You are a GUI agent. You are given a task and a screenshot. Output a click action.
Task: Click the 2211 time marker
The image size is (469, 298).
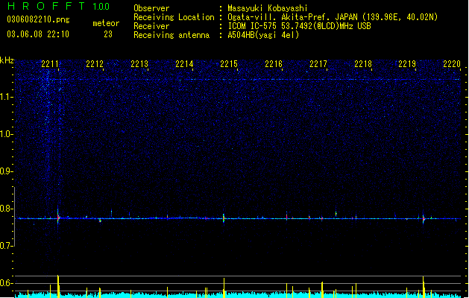tap(50, 64)
